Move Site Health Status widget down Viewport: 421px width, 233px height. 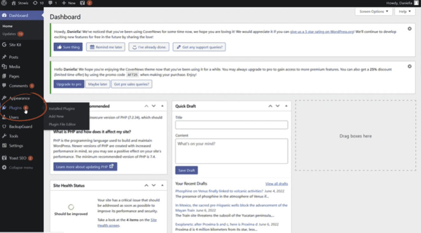[154, 185]
